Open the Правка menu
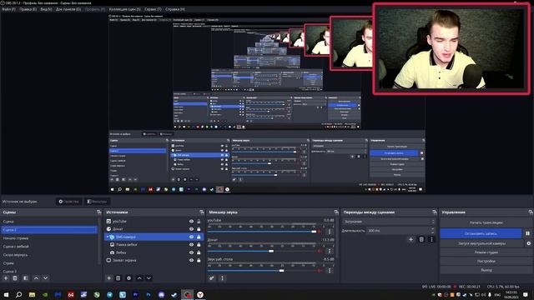Screen dimensions: 534x300 point(28,9)
